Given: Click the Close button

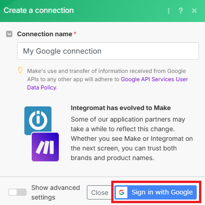Looking at the screenshot, I should click(100, 193).
